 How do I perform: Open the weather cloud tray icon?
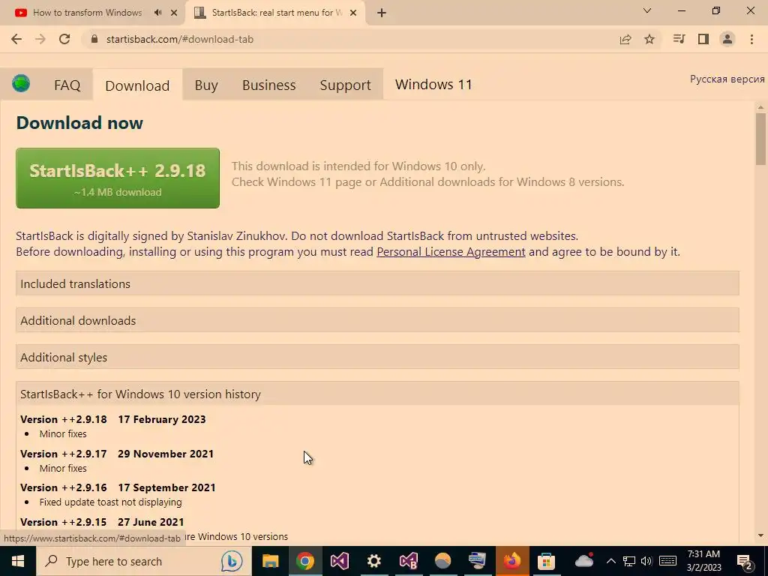pos(583,559)
